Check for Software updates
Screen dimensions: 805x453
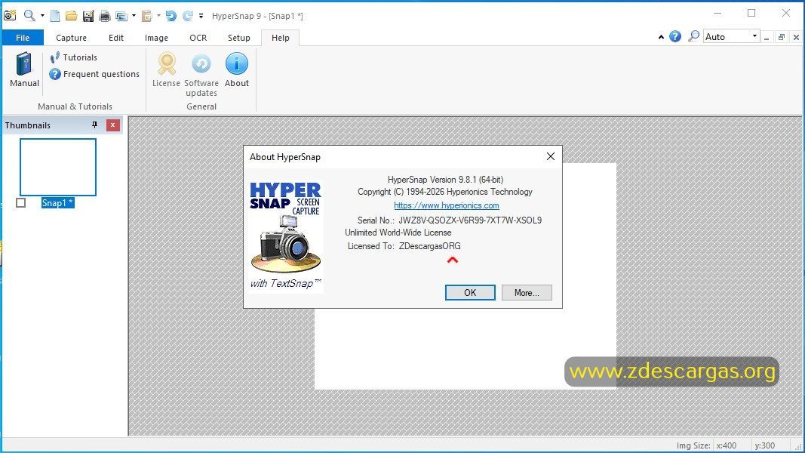click(201, 75)
